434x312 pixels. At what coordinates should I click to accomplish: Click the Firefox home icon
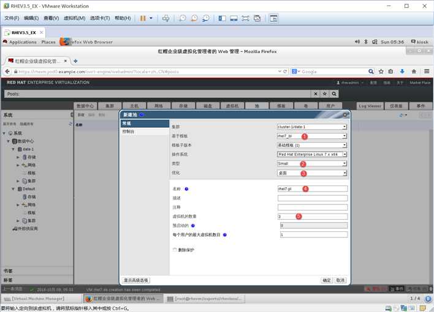414,72
